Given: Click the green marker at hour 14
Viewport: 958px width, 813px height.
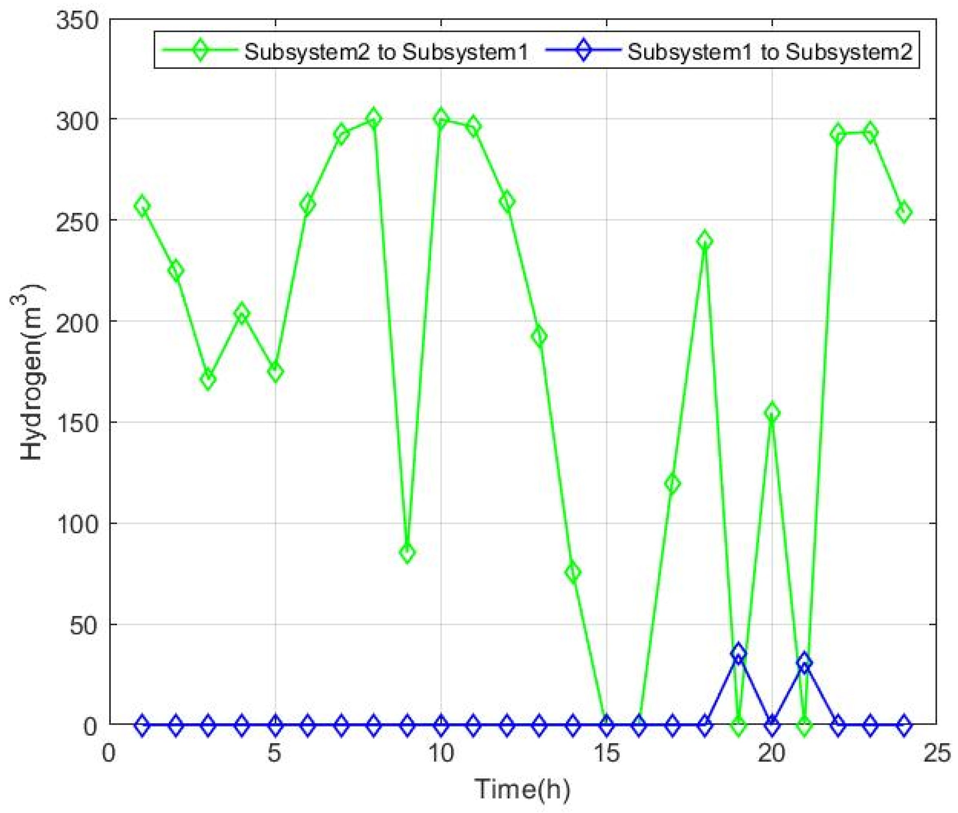Looking at the screenshot, I should [573, 573].
